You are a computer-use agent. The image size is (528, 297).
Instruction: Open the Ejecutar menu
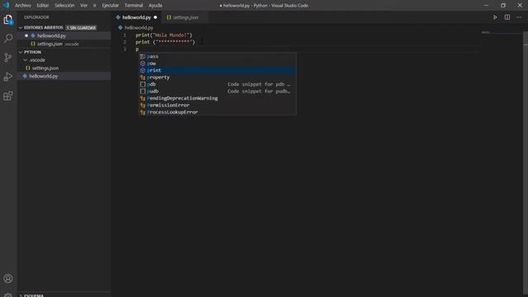click(111, 6)
